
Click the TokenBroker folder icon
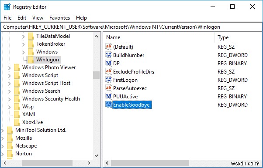tap(31, 44)
